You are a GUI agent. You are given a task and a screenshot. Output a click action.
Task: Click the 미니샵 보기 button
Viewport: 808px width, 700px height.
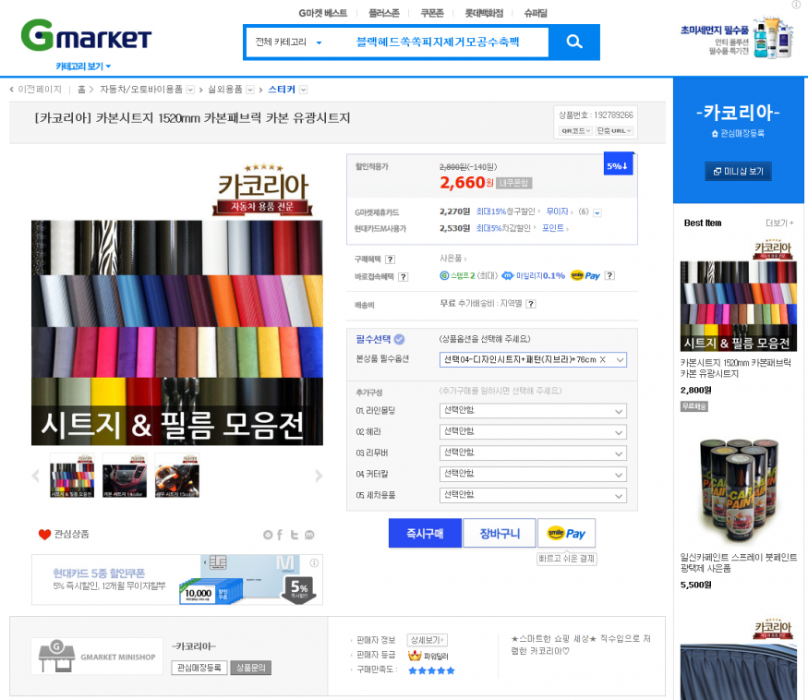(x=738, y=171)
